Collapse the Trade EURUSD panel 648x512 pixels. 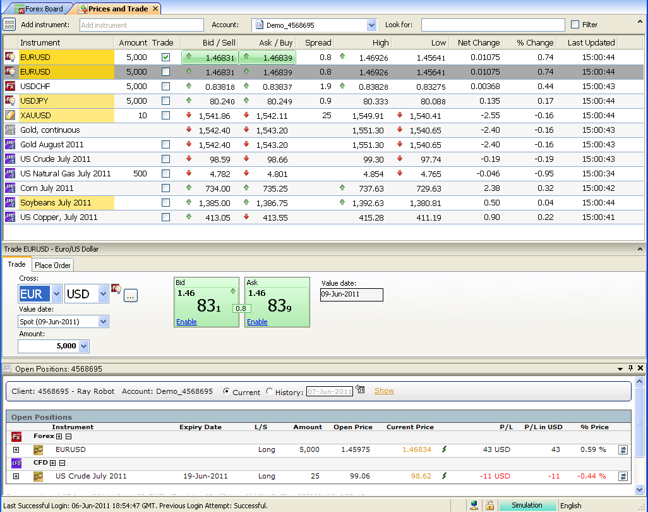(x=640, y=249)
